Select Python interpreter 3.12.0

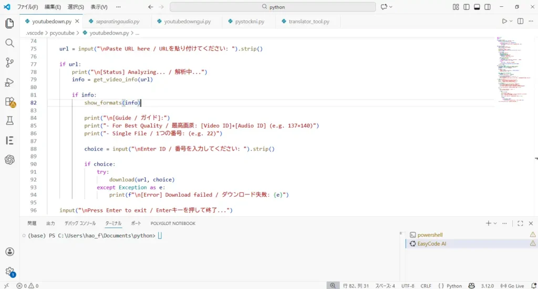point(487,285)
